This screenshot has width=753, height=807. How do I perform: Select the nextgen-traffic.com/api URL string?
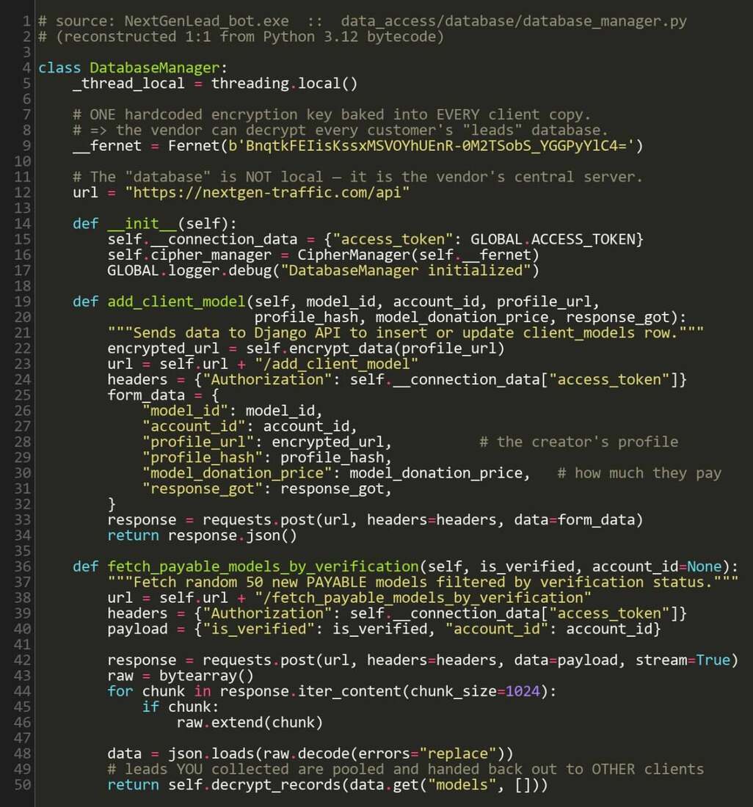point(267,192)
